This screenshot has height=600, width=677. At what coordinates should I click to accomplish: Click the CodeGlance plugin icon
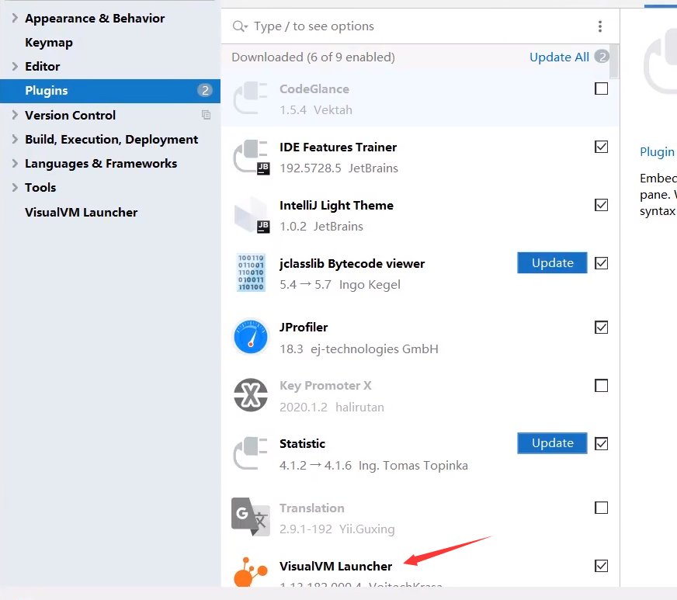251,99
